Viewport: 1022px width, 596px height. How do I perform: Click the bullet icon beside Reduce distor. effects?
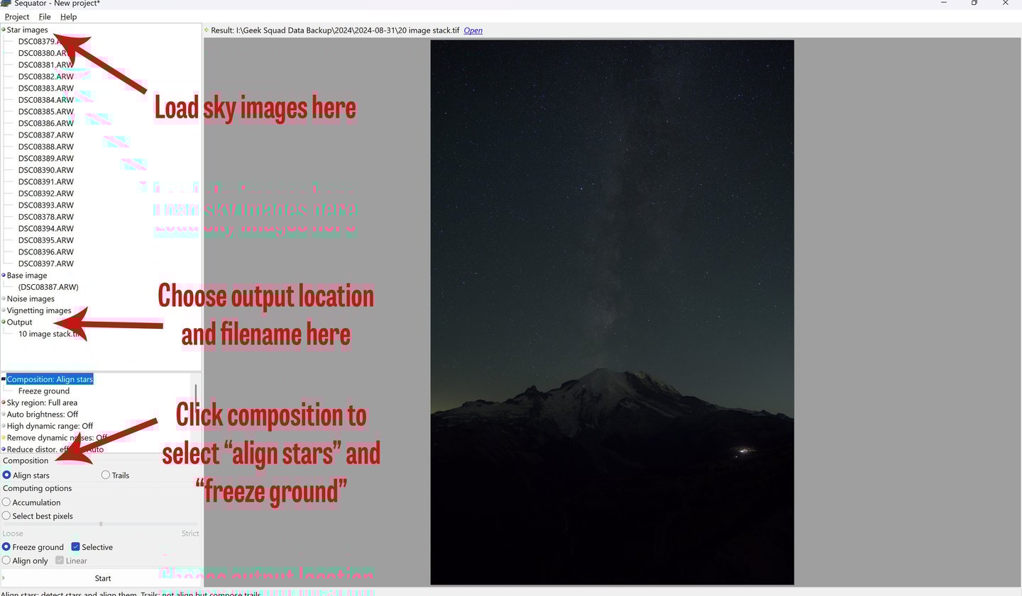click(4, 449)
